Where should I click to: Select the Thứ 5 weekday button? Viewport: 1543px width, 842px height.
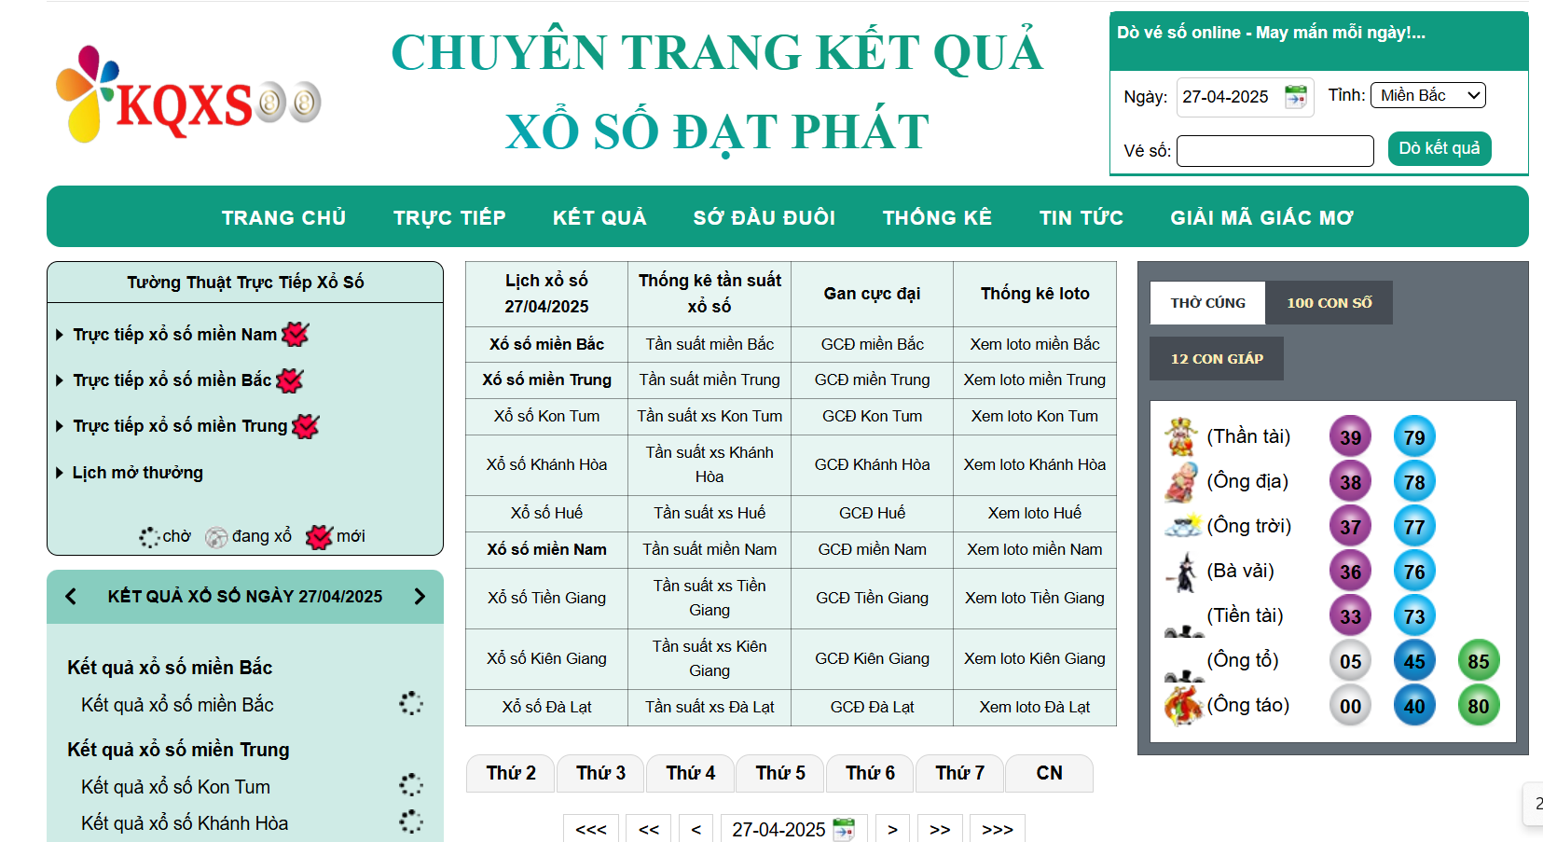(x=780, y=773)
